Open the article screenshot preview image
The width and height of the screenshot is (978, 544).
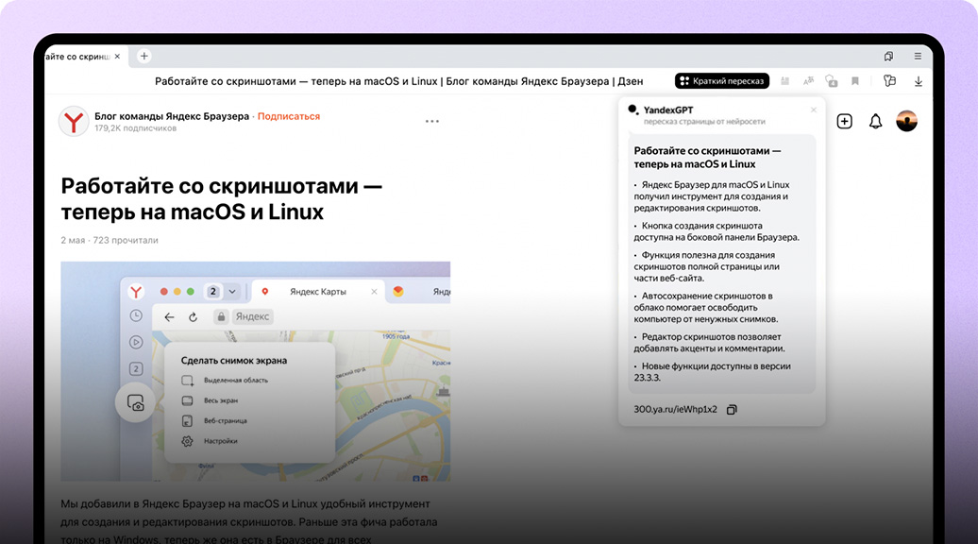pyautogui.click(x=255, y=371)
